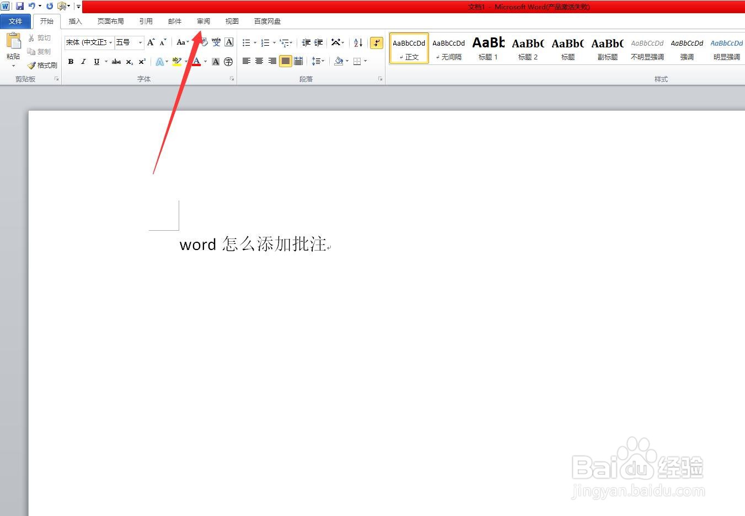
Task: Open the File (文件) tab
Action: point(15,21)
